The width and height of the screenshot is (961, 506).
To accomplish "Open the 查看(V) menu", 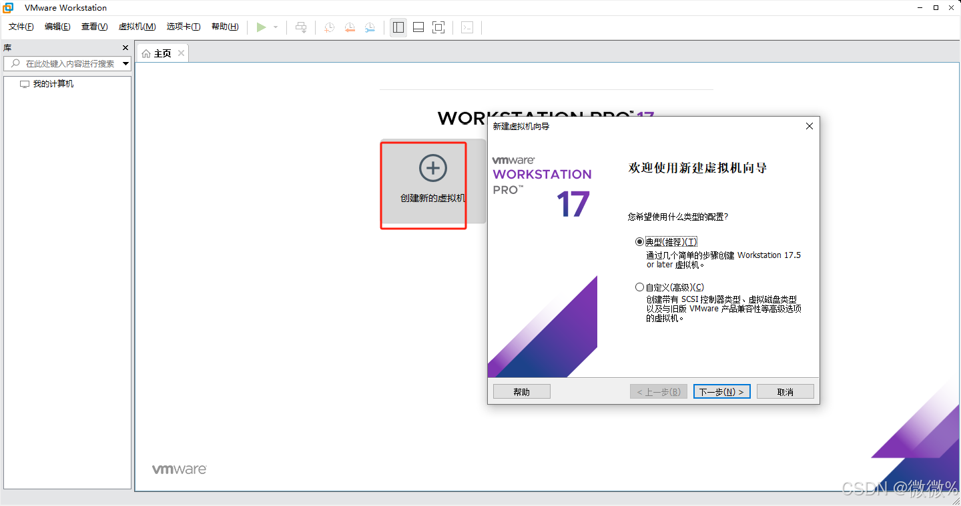I will click(x=94, y=27).
